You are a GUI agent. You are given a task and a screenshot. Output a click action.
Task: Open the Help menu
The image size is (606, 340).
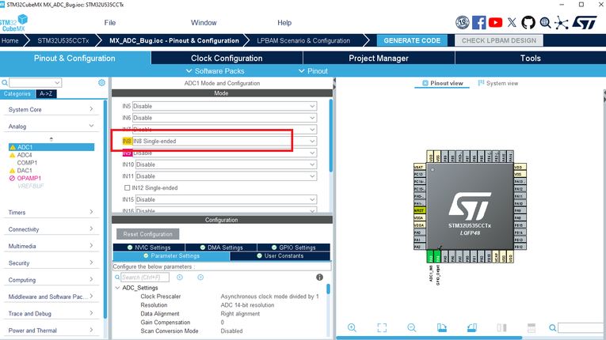click(x=284, y=23)
